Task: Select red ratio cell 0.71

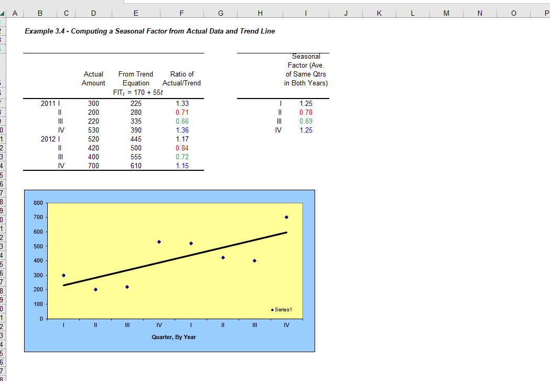Action: coord(182,112)
